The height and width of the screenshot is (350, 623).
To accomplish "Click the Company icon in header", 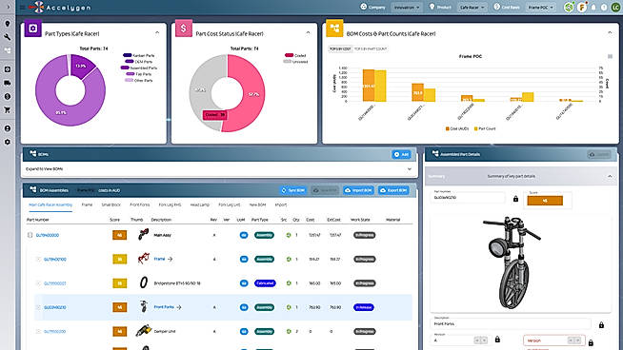I will click(x=364, y=7).
